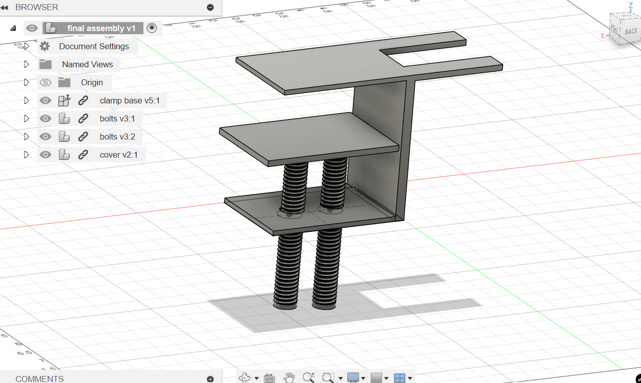The width and height of the screenshot is (641, 383).
Task: Expand the Origin node
Action: tap(26, 82)
